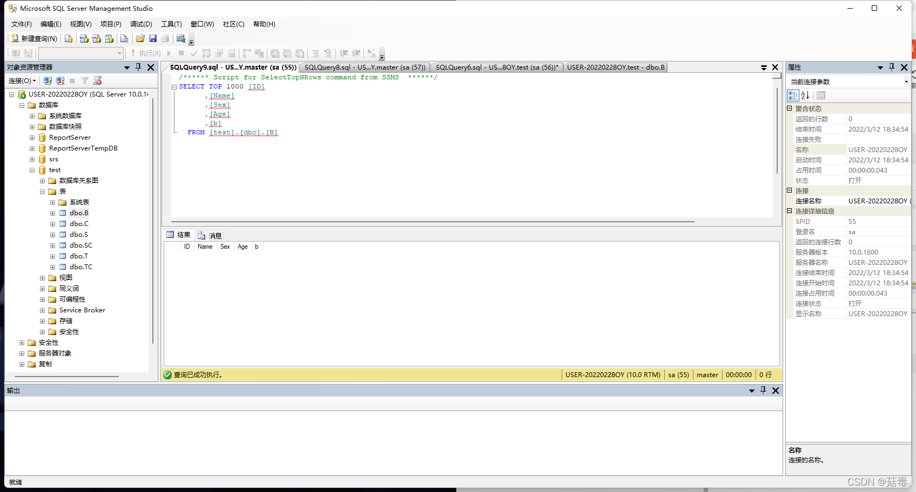Select the Service Broker folder
916x492 pixels.
click(x=82, y=310)
